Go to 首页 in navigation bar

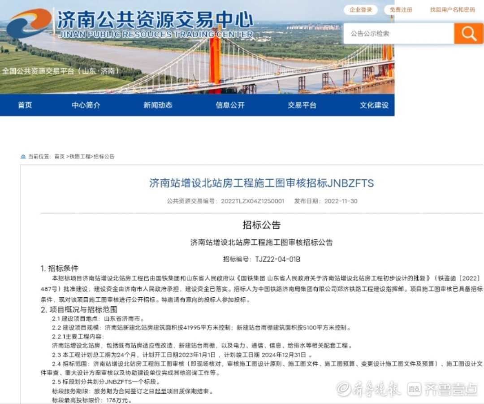click(x=25, y=105)
